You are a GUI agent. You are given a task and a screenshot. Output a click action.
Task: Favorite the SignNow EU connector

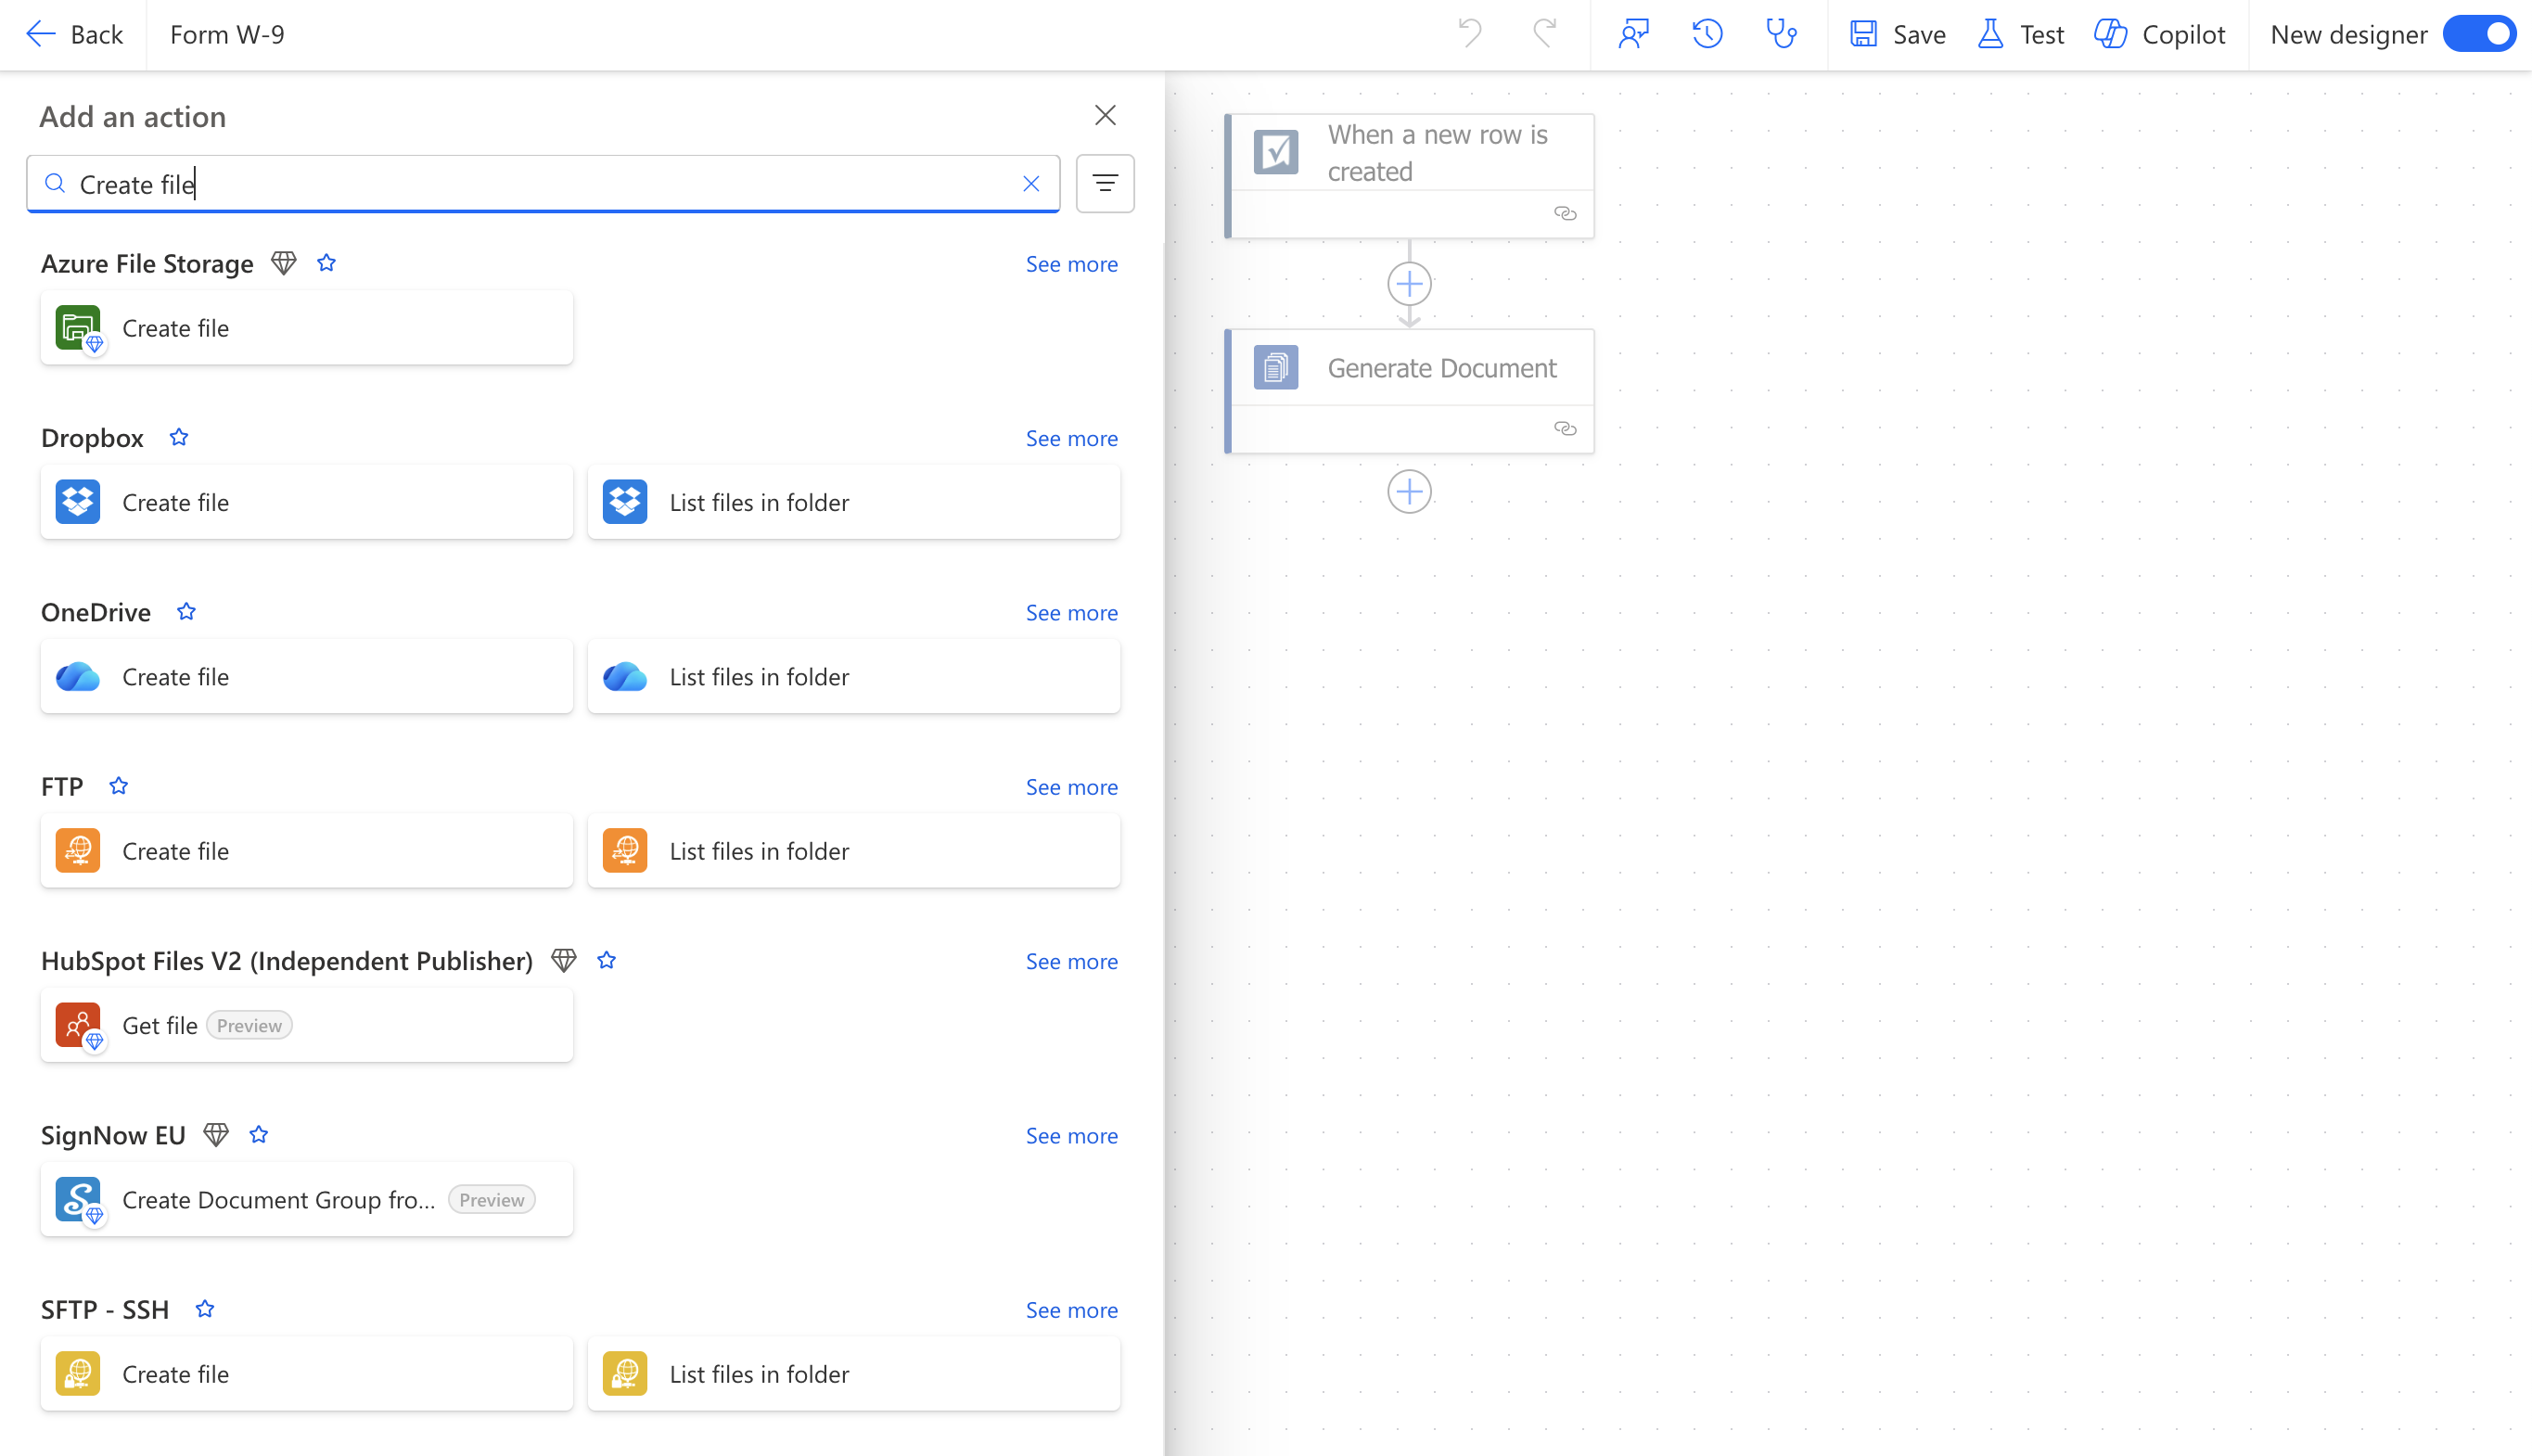coord(258,1134)
